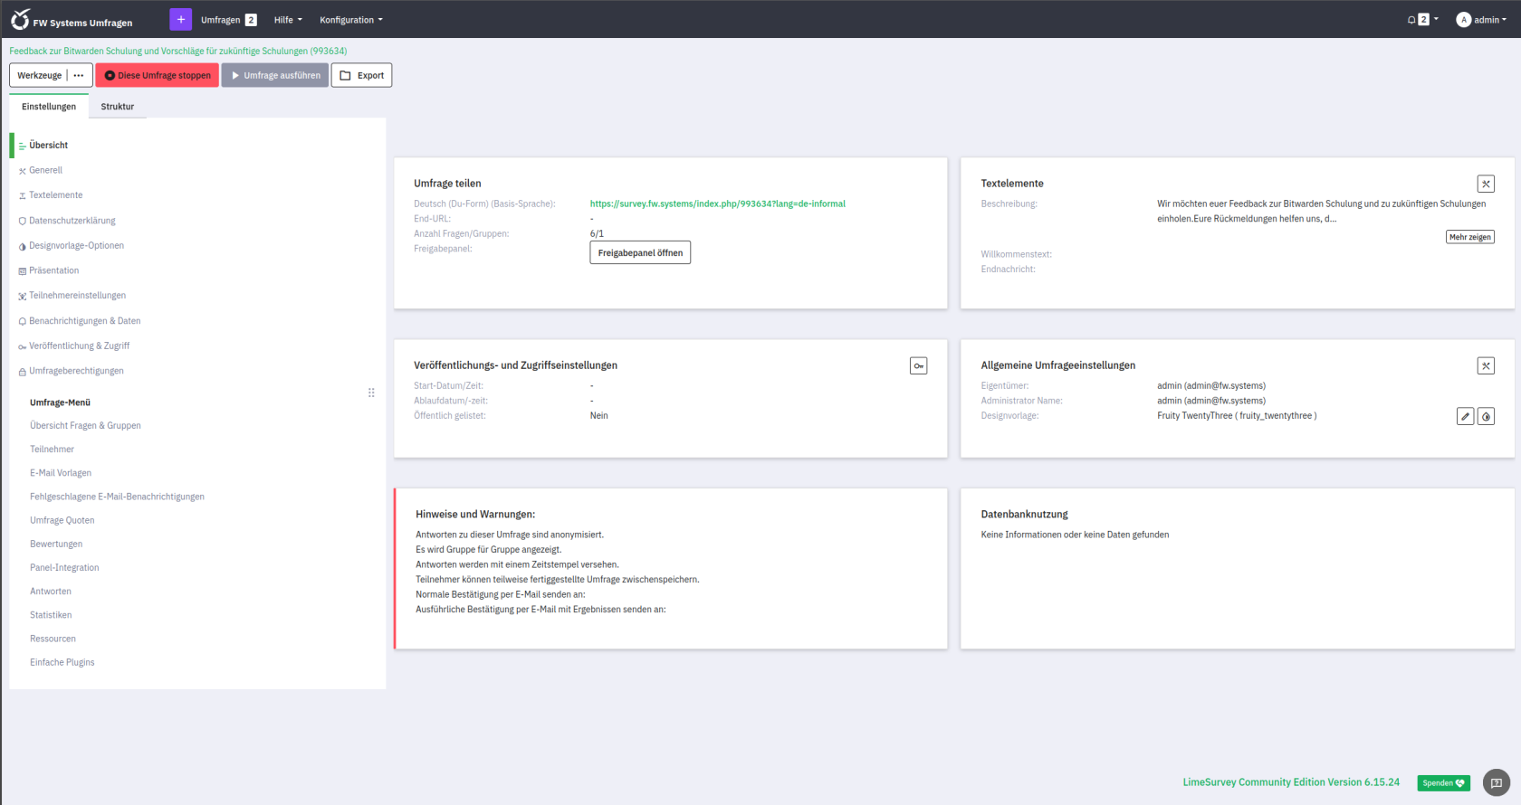Open the notifications bell icon

pyautogui.click(x=1411, y=20)
